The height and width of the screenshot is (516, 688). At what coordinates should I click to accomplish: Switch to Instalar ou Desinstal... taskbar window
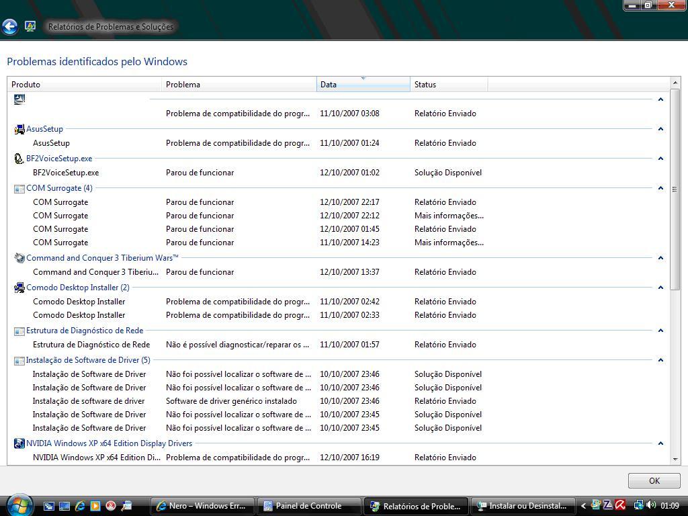523,506
